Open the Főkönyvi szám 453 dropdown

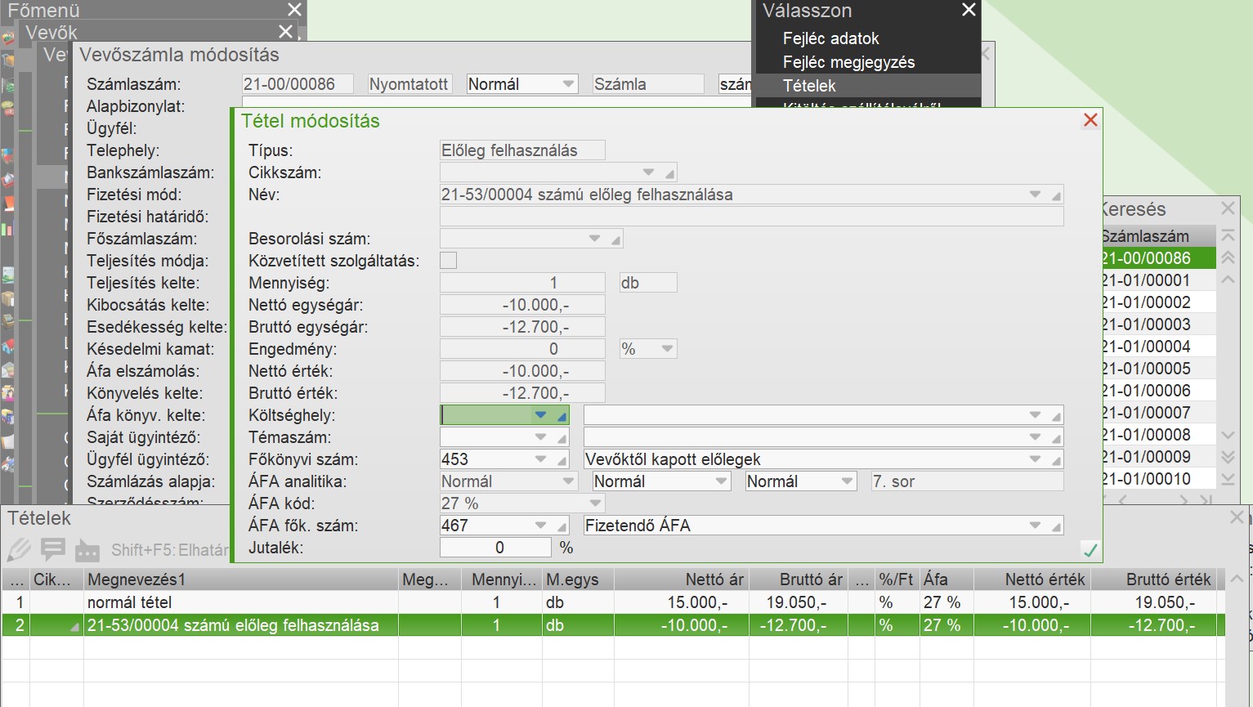540,459
